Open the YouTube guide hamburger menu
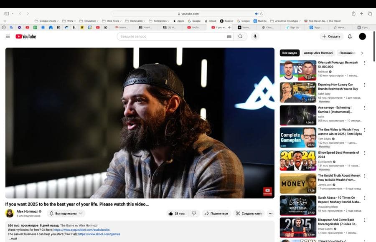The height and width of the screenshot is (242, 376). pos(8,36)
